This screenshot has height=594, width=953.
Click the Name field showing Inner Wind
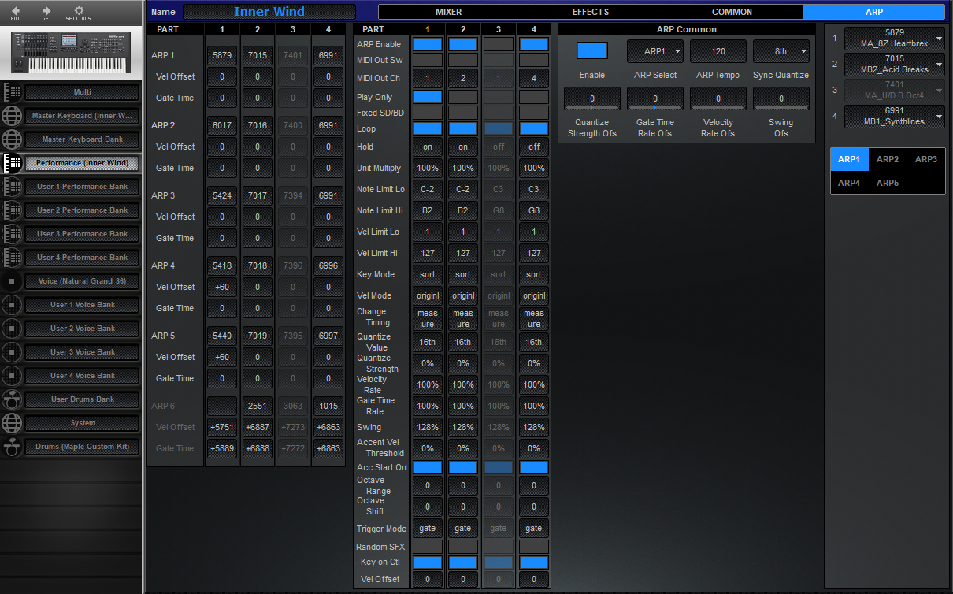[269, 12]
